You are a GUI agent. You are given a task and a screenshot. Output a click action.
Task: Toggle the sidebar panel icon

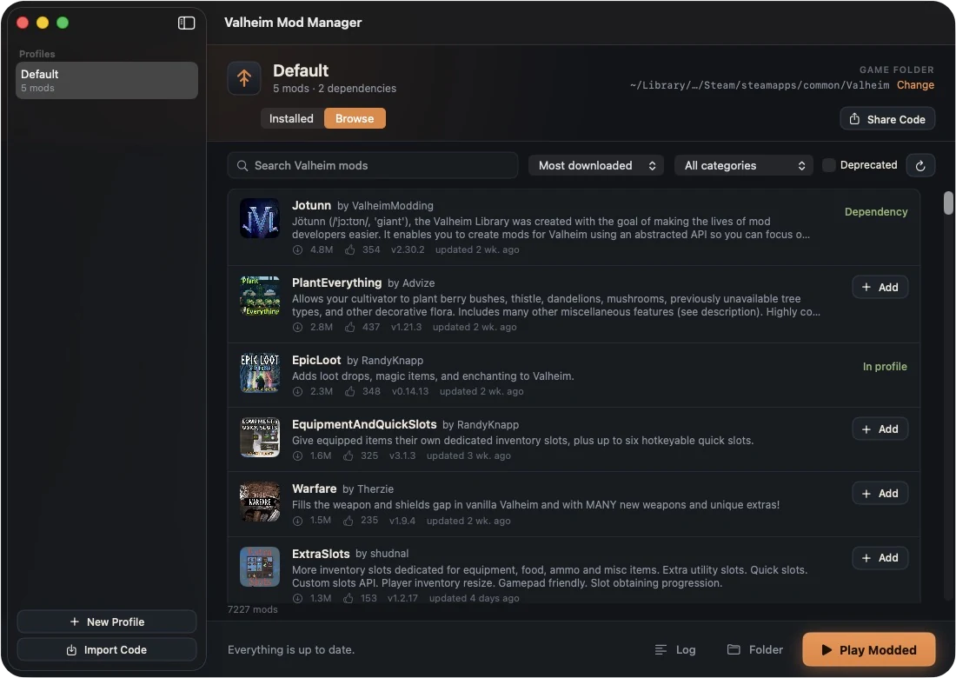tap(186, 23)
